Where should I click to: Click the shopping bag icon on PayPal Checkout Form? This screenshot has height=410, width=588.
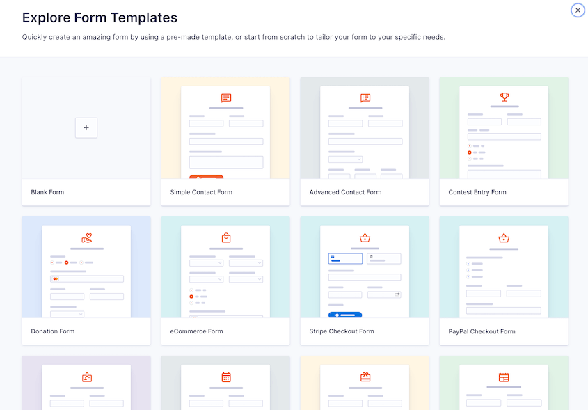pyautogui.click(x=503, y=238)
